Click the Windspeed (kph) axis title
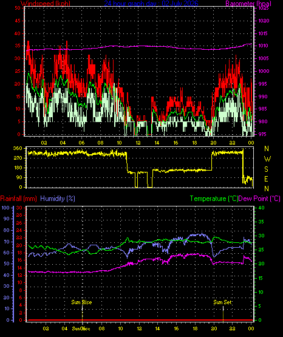 point(46,4)
